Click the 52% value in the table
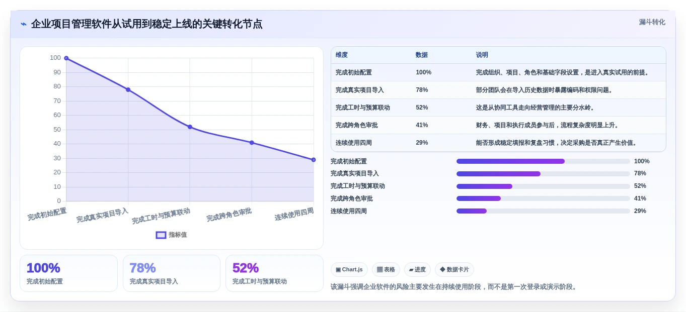The width and height of the screenshot is (686, 312). (422, 108)
